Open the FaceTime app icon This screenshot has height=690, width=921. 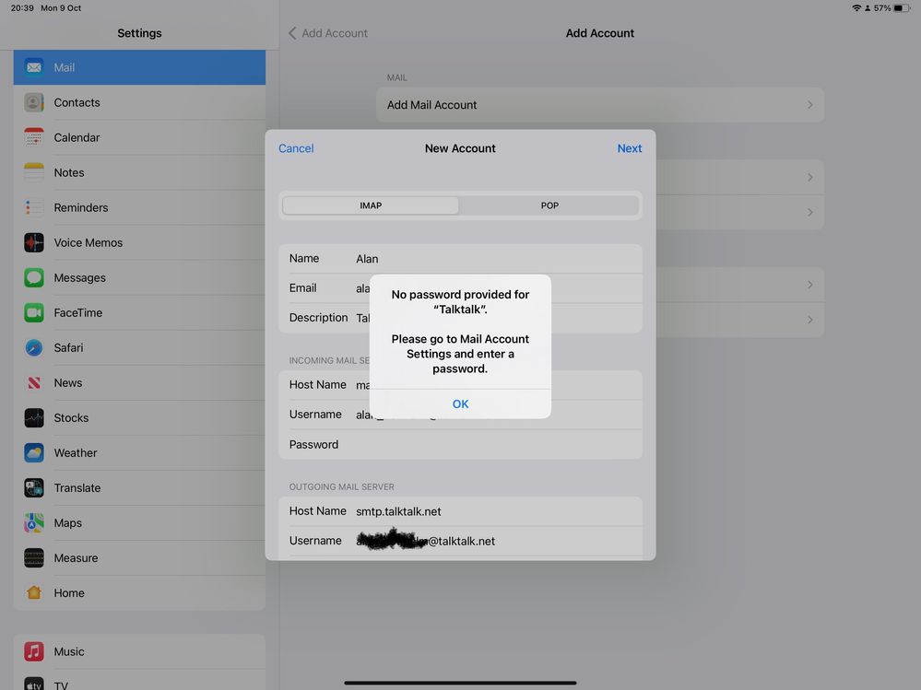click(x=34, y=312)
